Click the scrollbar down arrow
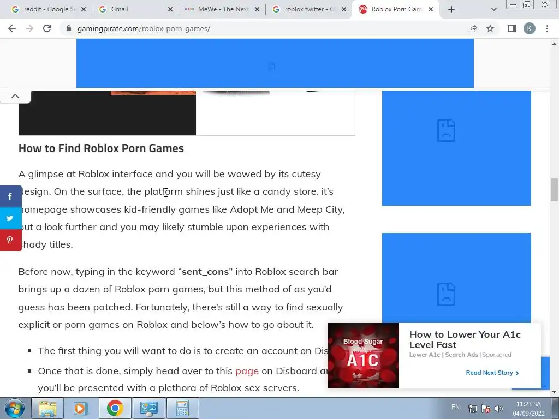The image size is (559, 419). (554, 392)
